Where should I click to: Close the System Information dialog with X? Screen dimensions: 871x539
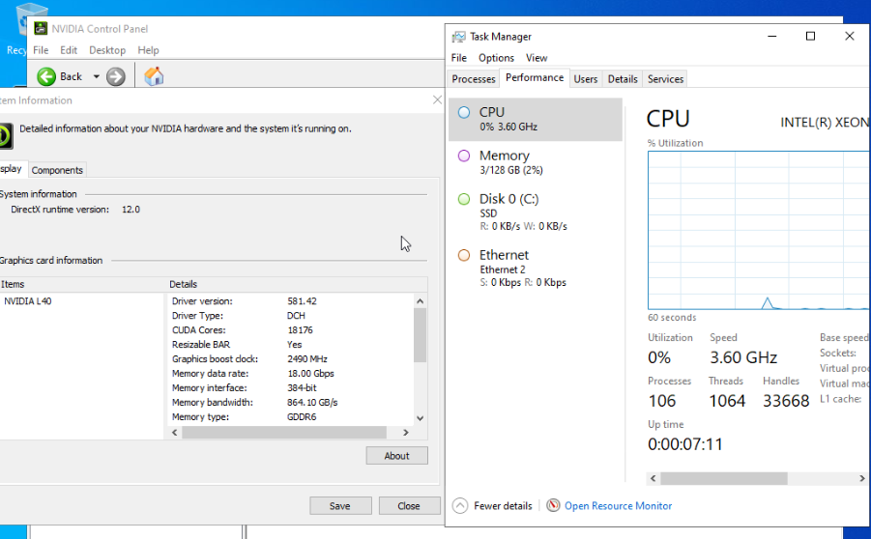pyautogui.click(x=437, y=99)
